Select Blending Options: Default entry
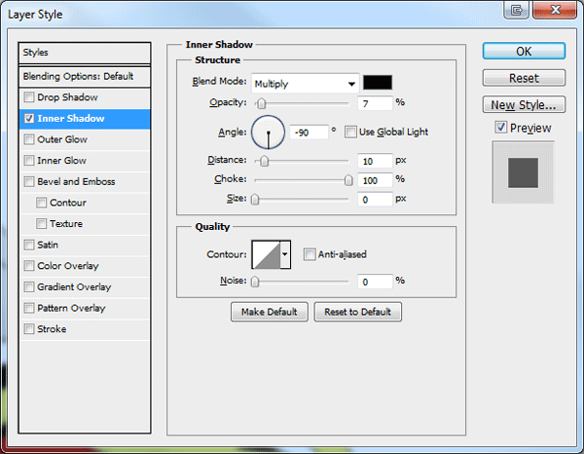This screenshot has width=584, height=454. click(x=85, y=76)
